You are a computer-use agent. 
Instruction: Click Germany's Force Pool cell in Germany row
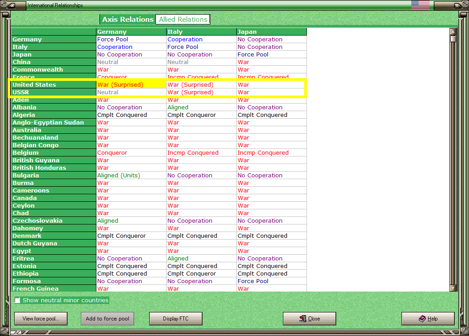[131, 39]
